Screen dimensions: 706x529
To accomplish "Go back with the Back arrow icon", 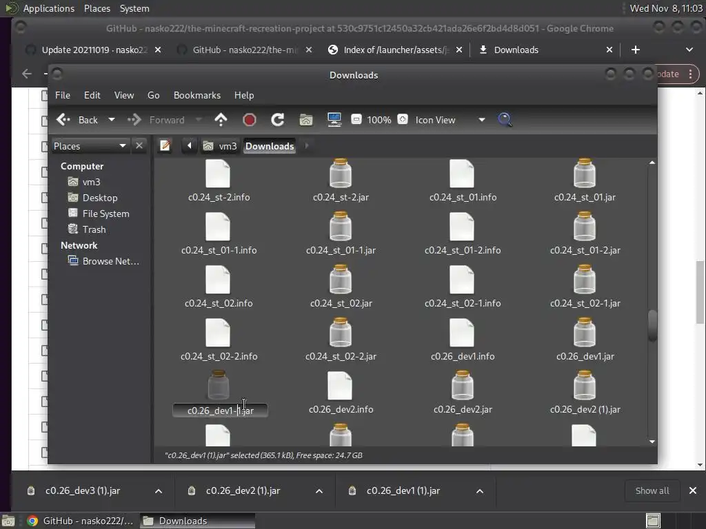I will click(63, 120).
